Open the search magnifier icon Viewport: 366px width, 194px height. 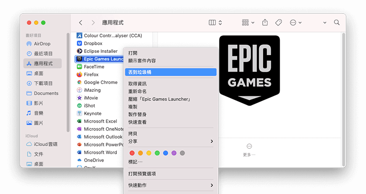[337, 22]
